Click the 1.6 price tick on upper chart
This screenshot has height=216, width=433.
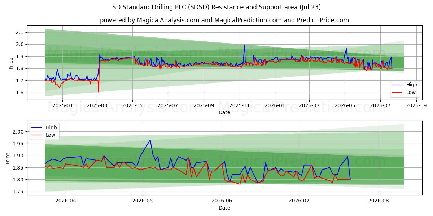pos(20,93)
